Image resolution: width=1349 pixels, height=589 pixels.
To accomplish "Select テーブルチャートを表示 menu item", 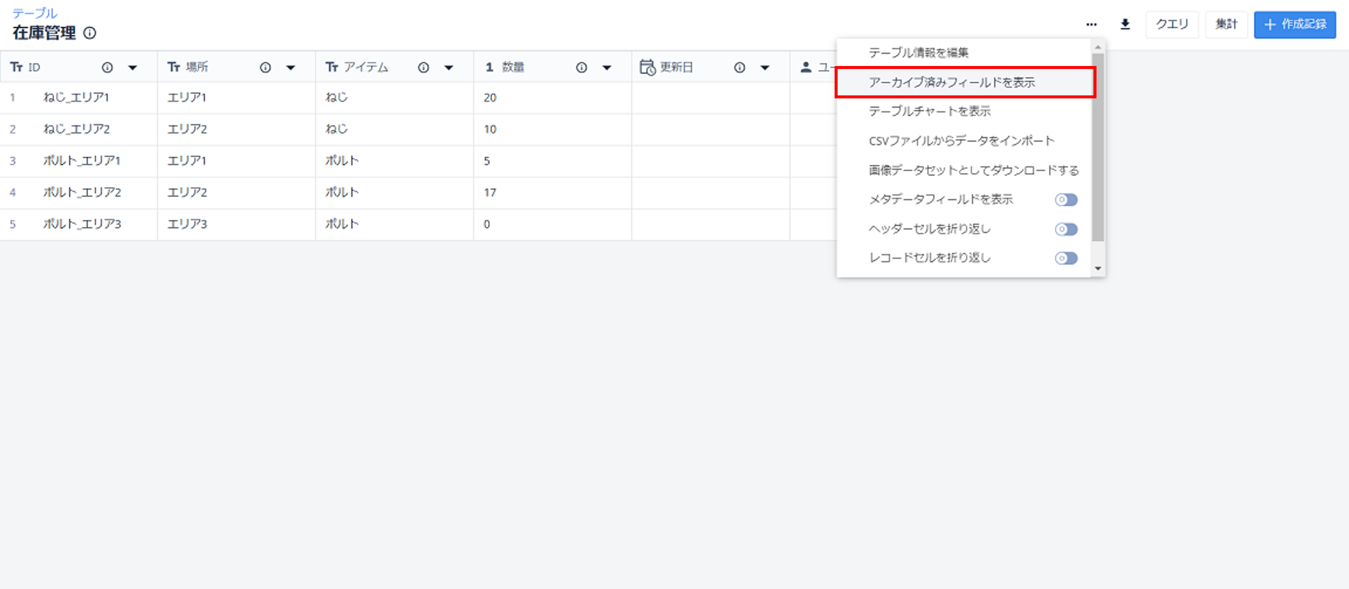I will point(964,111).
